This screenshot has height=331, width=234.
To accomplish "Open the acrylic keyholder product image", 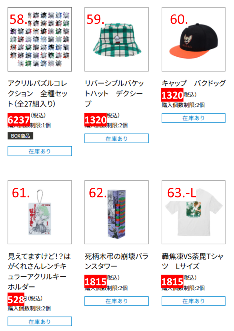I will click(x=40, y=212).
